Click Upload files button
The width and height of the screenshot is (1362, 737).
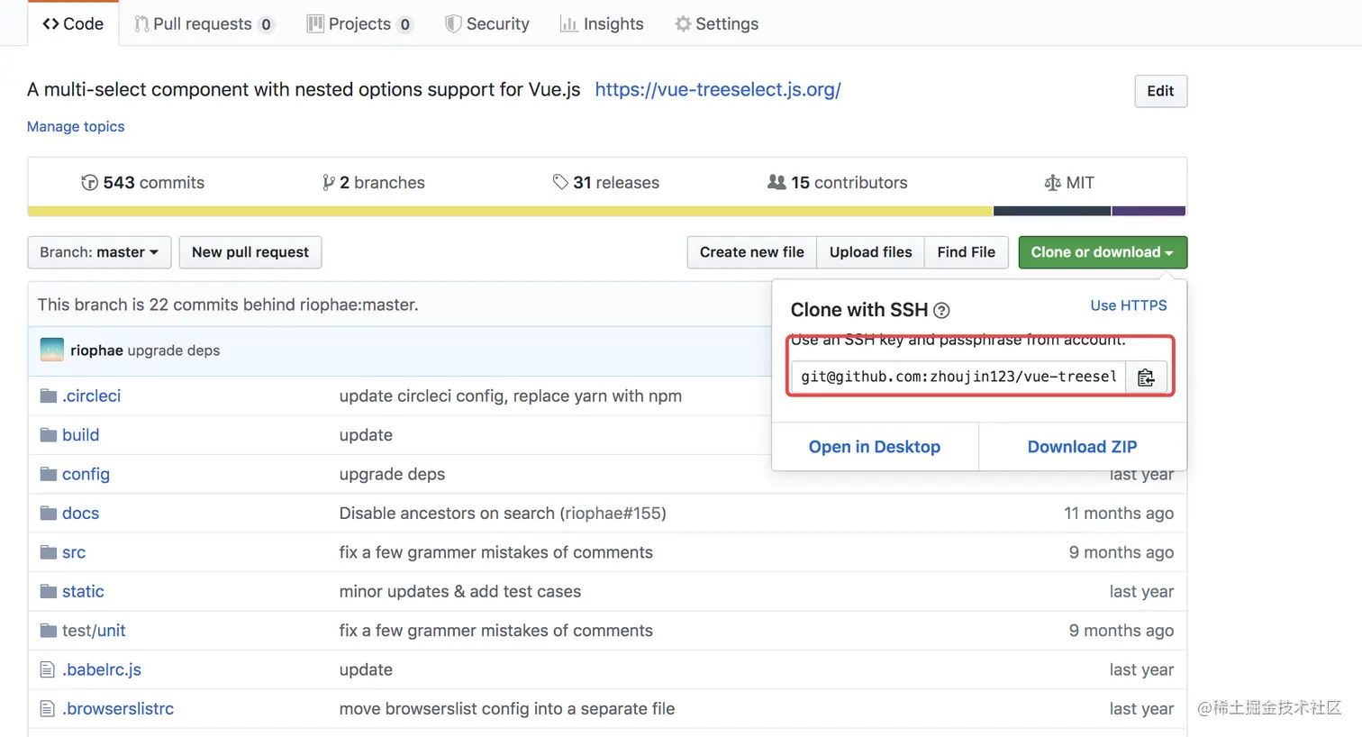pos(871,252)
